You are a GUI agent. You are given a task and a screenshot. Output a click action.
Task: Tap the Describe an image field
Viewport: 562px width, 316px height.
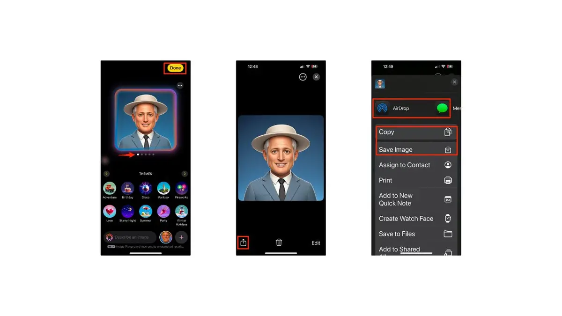pos(130,237)
